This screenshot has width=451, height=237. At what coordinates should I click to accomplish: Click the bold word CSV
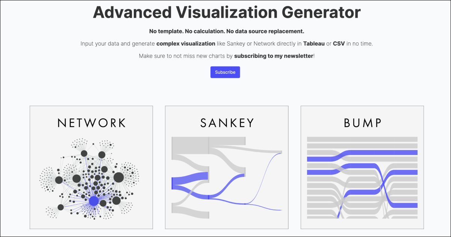339,44
